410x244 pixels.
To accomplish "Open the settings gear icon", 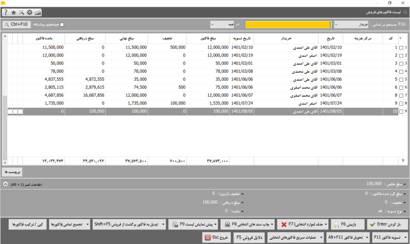I will tap(29, 12).
